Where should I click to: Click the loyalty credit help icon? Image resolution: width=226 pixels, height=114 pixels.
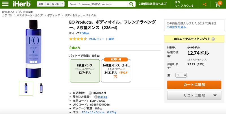(213, 39)
